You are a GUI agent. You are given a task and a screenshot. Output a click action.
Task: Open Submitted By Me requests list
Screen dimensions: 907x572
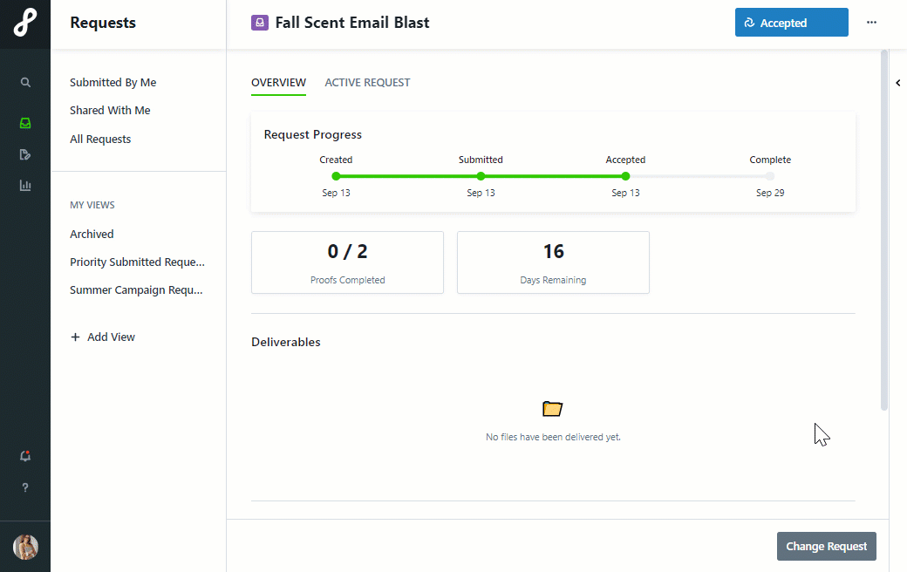pos(113,82)
